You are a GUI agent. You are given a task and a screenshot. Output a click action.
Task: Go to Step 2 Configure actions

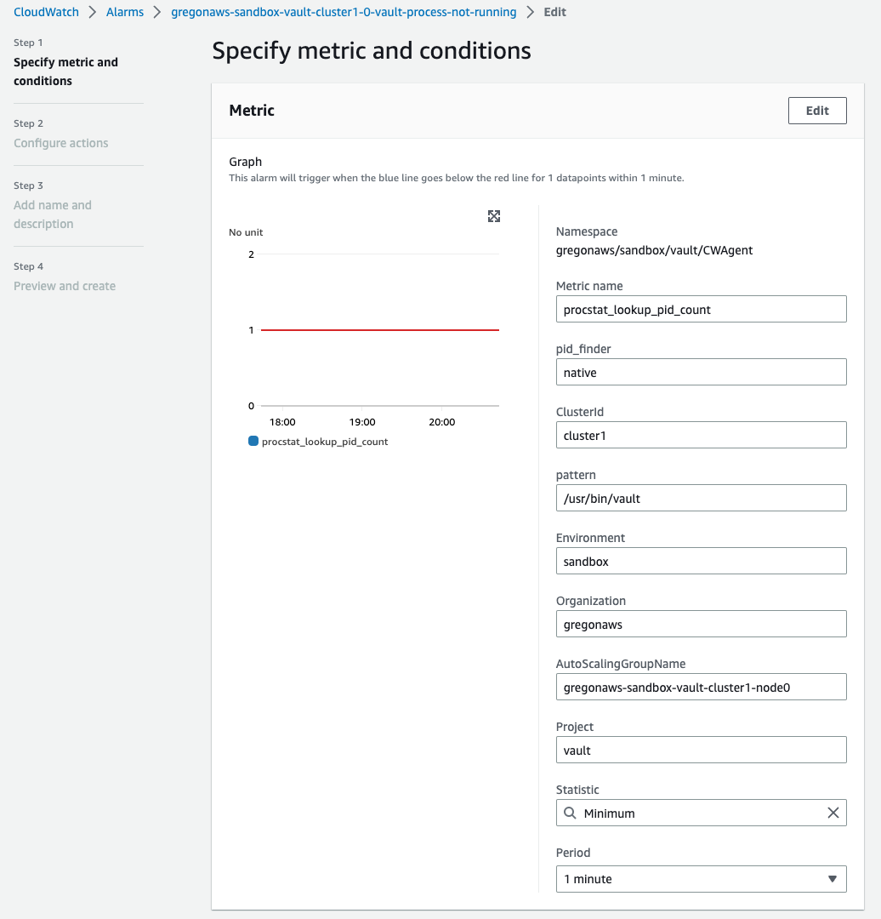[60, 143]
